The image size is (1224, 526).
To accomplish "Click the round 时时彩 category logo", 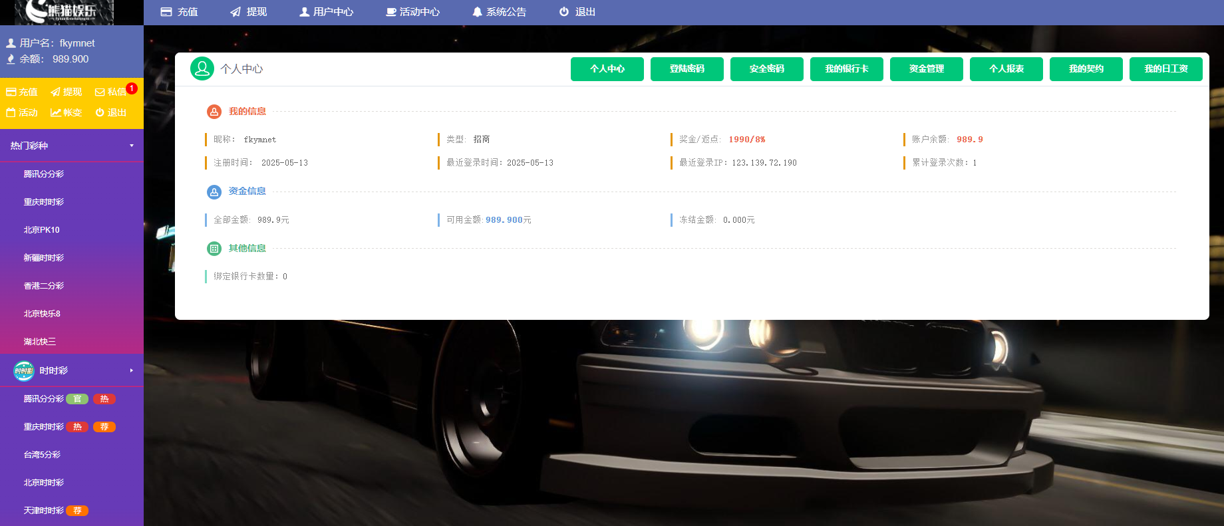I will coord(24,370).
